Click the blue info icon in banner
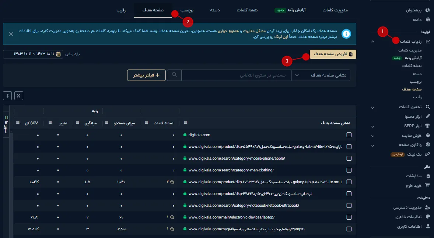The image size is (434, 238). tap(346, 34)
